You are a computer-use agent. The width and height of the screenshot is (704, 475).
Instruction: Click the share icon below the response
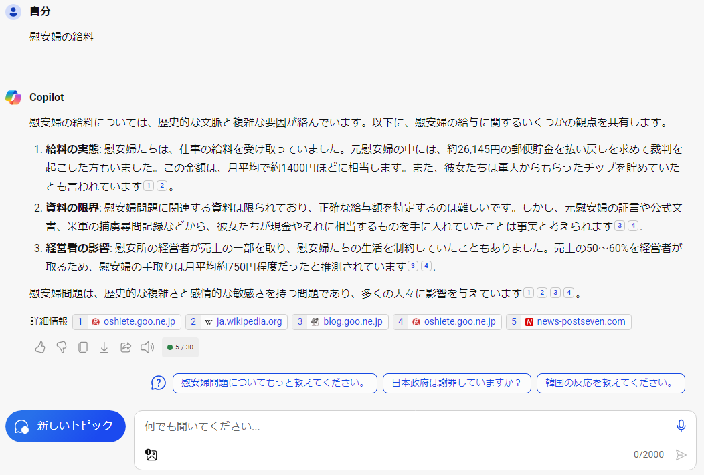[126, 347]
